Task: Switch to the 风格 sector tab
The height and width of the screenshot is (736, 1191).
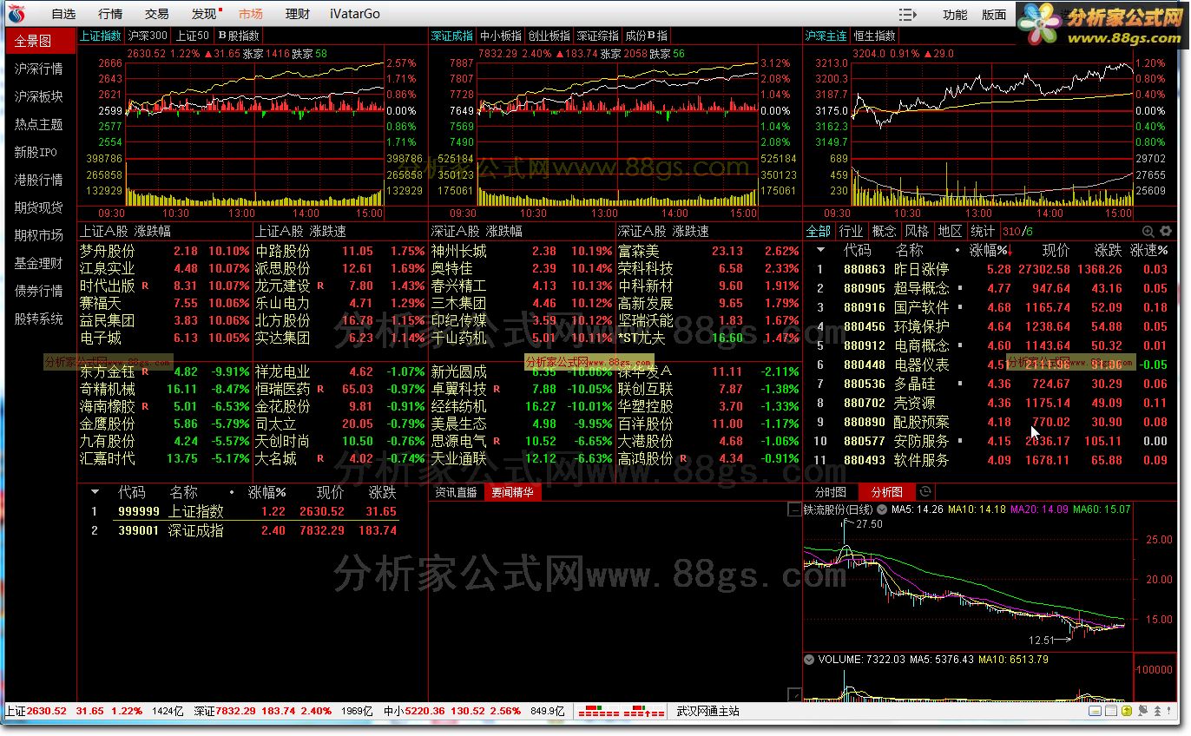Action: coord(918,231)
